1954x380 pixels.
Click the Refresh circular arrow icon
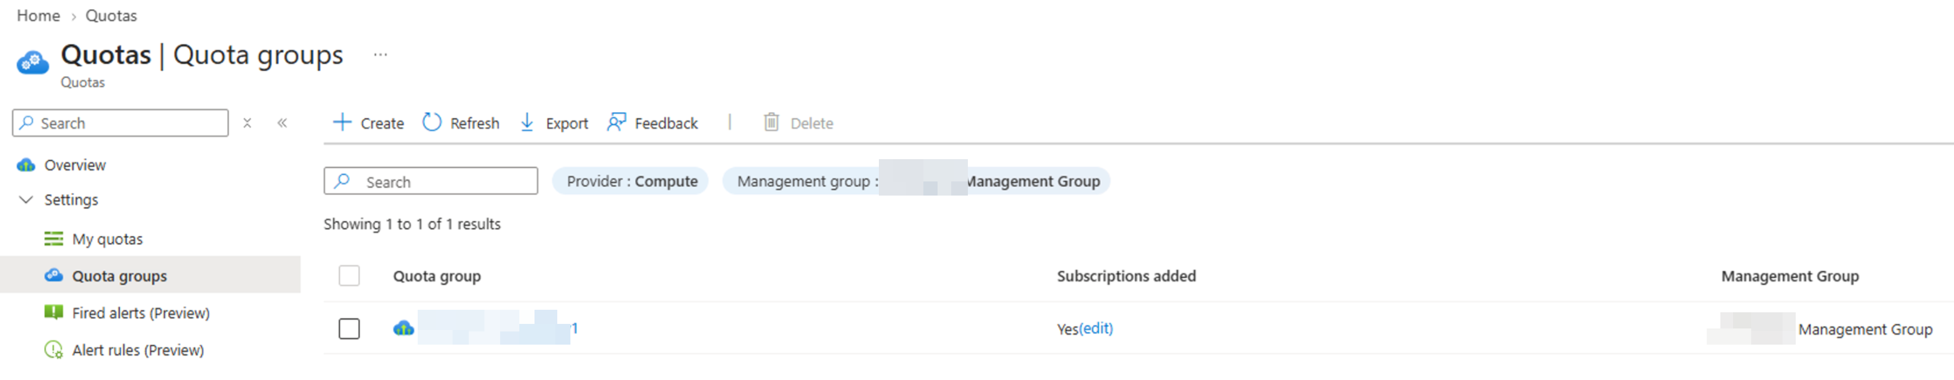tap(432, 122)
